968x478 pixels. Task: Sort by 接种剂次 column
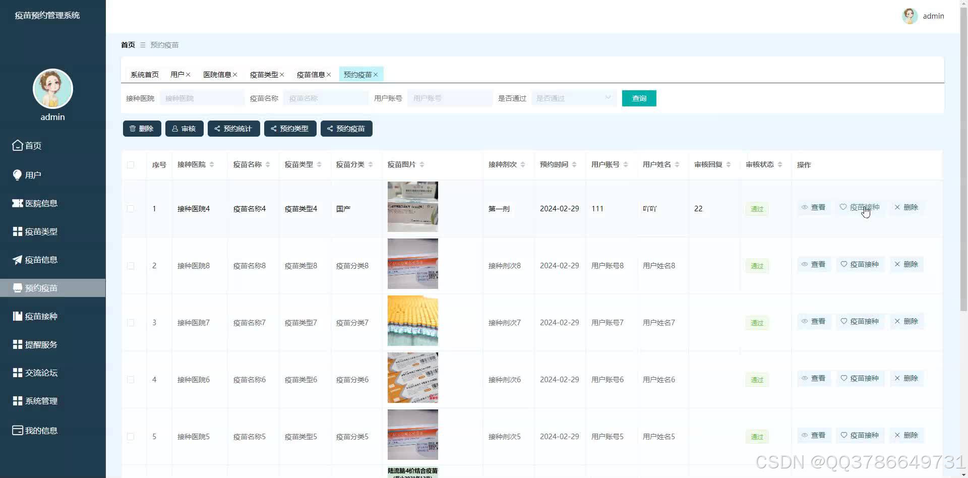pos(523,165)
